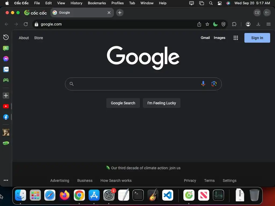Viewport: 275px width, 206px height.
Task: Toggle the ad-block shield icon
Action: 223,24
